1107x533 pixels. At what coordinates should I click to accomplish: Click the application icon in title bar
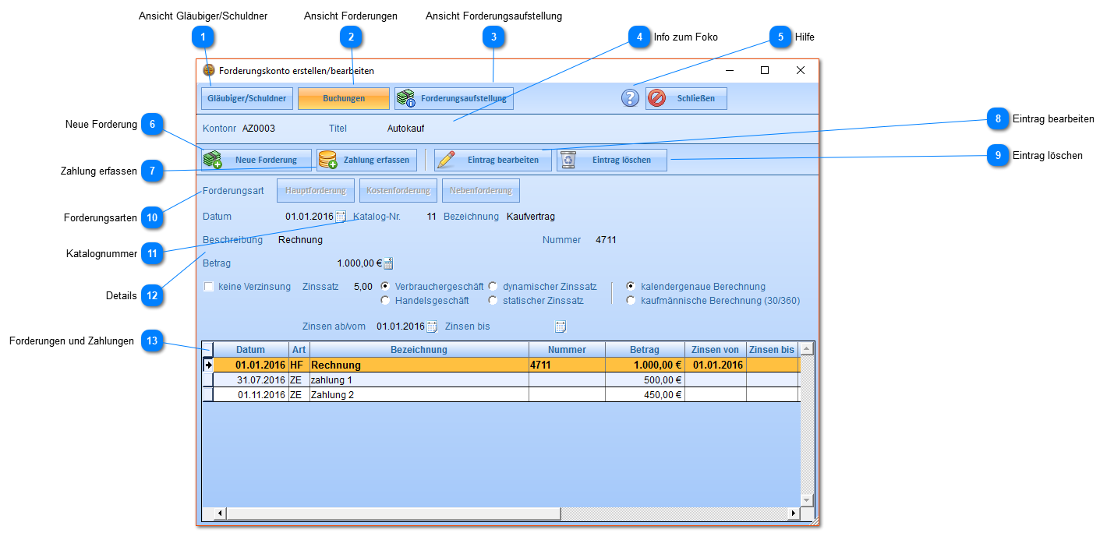click(209, 70)
